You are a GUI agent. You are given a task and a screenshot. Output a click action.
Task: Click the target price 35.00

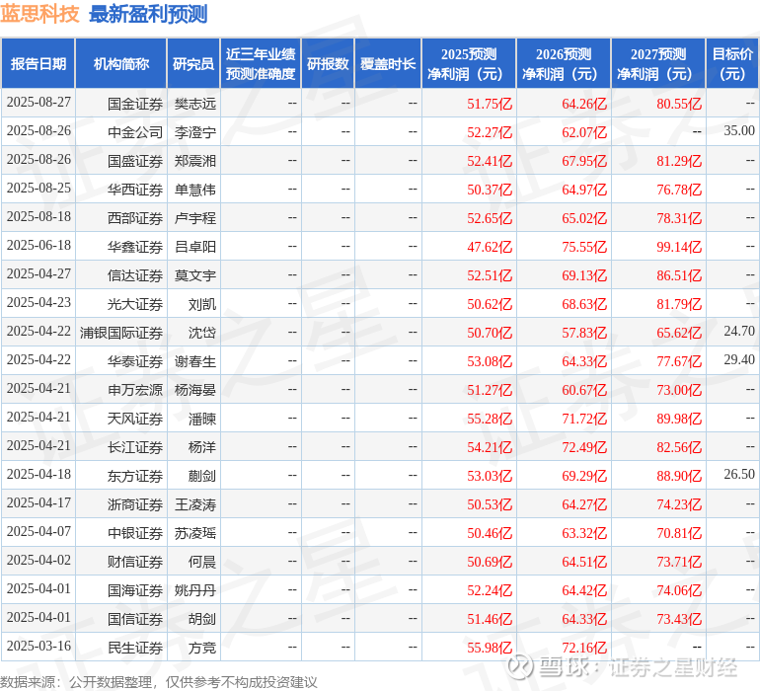tap(739, 130)
